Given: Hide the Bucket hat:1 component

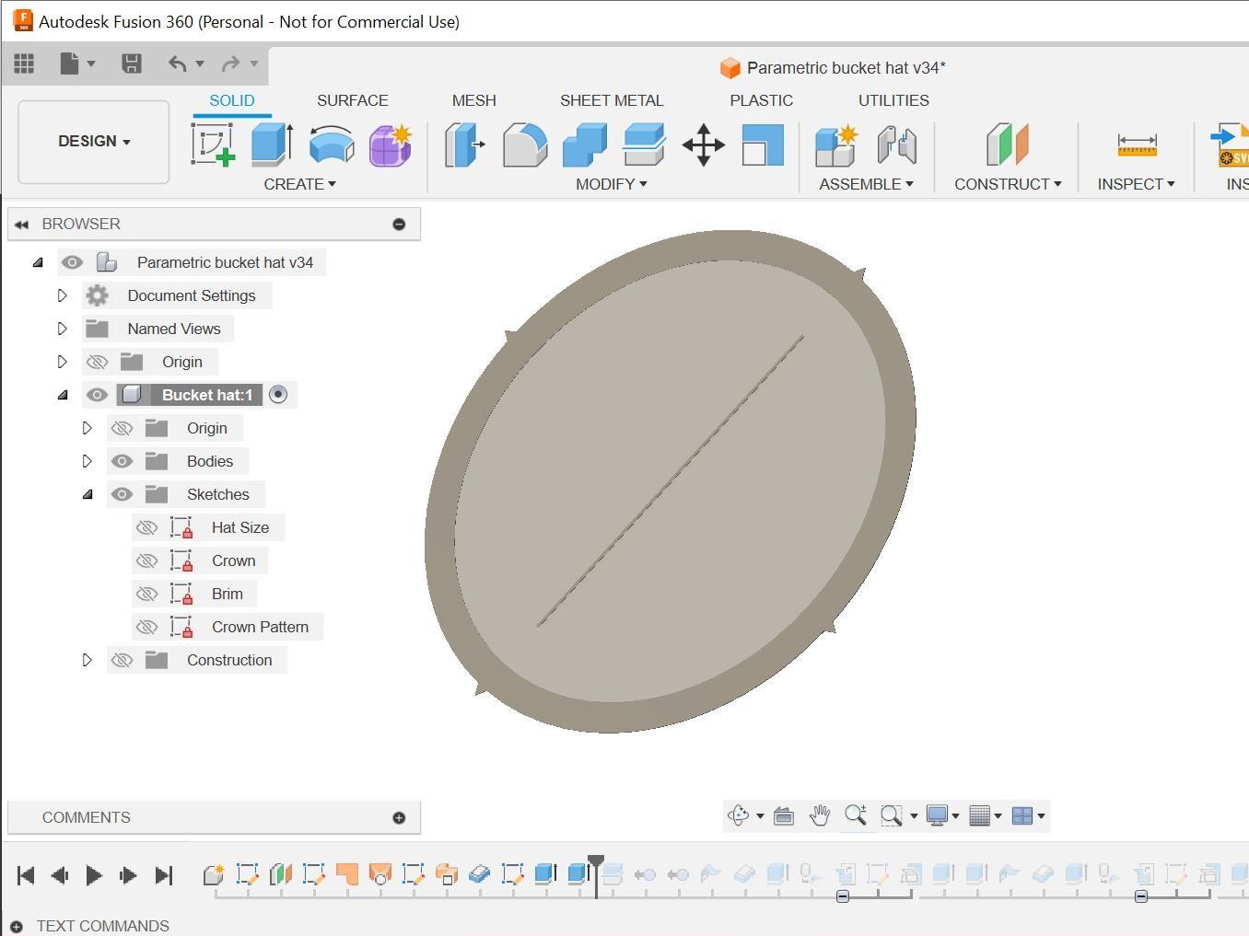Looking at the screenshot, I should coord(97,395).
